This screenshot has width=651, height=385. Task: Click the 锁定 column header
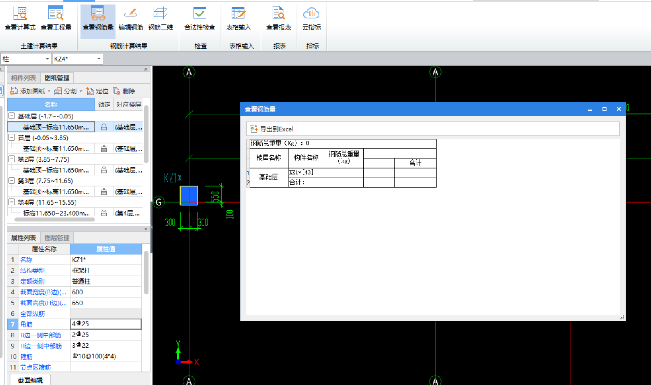104,105
